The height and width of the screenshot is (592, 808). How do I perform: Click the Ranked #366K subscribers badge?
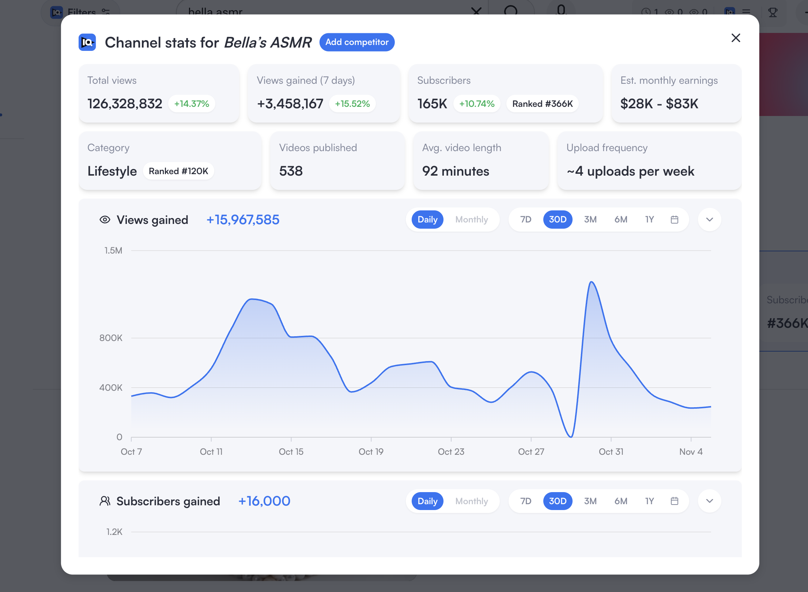[x=542, y=104]
